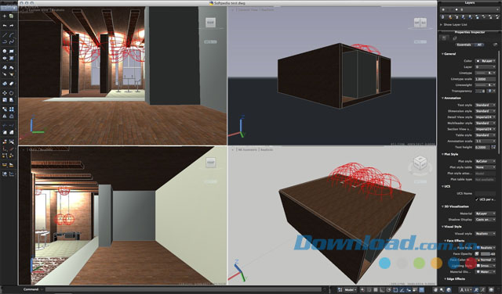The width and height of the screenshot is (502, 294).
Task: Click the ViewCube in the top-left viewport
Action: click(210, 23)
